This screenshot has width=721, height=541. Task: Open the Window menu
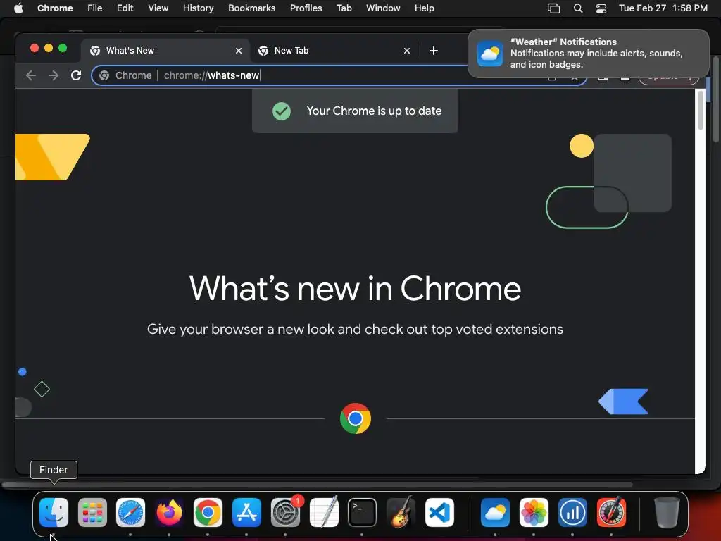click(383, 8)
